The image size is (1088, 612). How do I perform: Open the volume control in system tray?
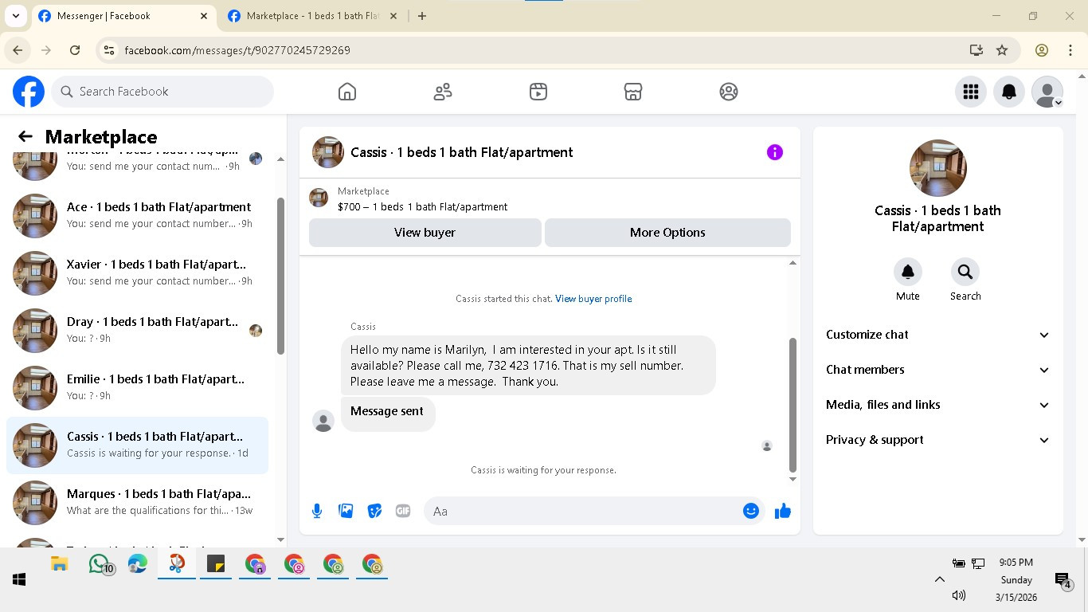(959, 595)
